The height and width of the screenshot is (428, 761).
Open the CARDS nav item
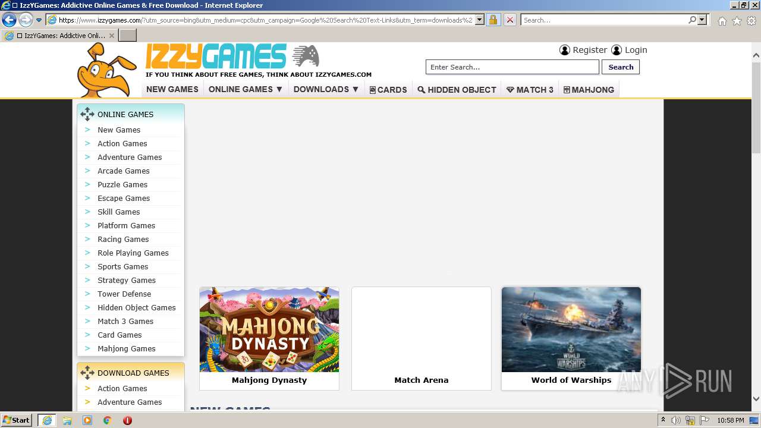coord(388,90)
